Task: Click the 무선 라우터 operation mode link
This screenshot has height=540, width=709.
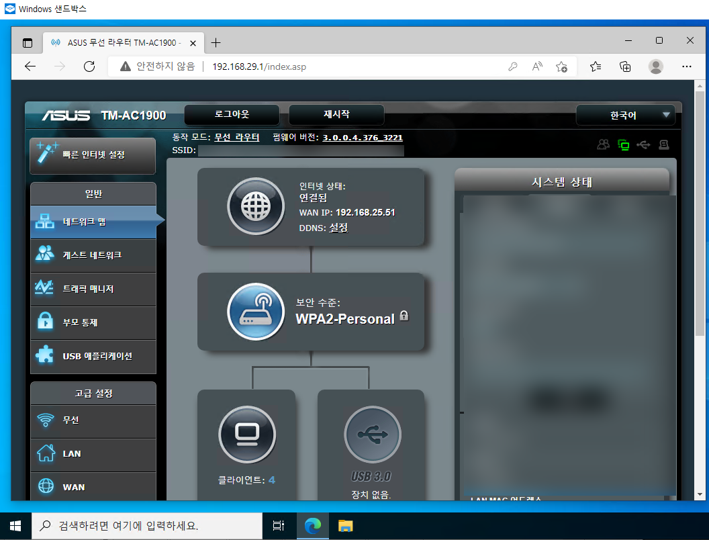Action: [236, 137]
